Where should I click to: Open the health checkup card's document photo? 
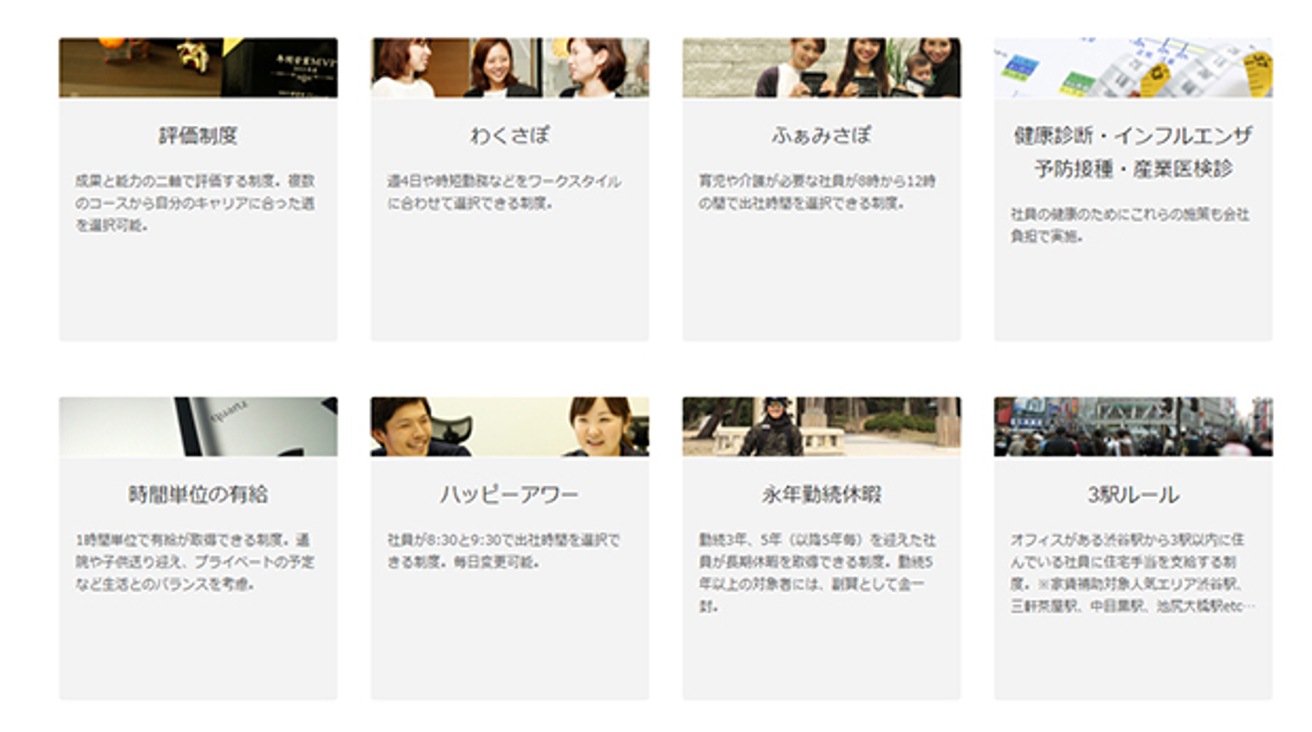(1133, 67)
